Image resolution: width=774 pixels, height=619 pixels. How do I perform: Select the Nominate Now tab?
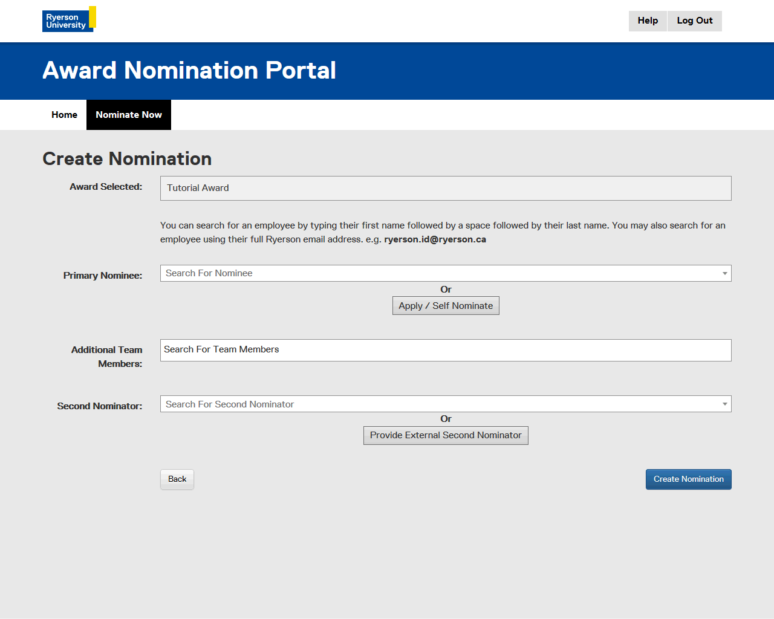coord(129,115)
